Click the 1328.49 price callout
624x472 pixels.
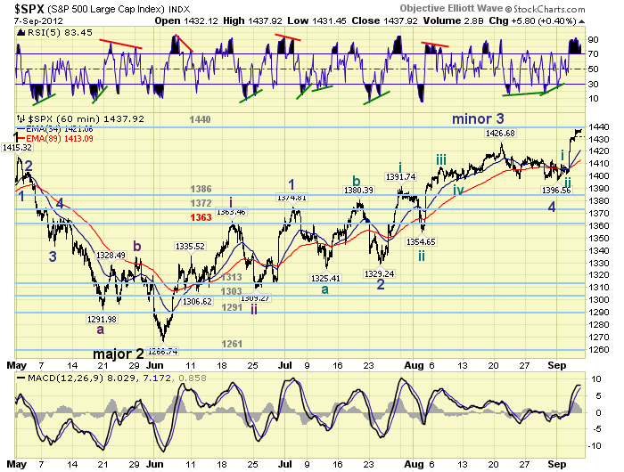pyautogui.click(x=111, y=256)
